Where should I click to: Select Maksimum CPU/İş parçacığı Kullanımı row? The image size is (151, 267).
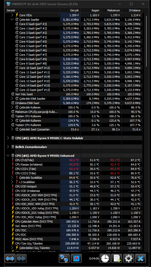(74, 112)
